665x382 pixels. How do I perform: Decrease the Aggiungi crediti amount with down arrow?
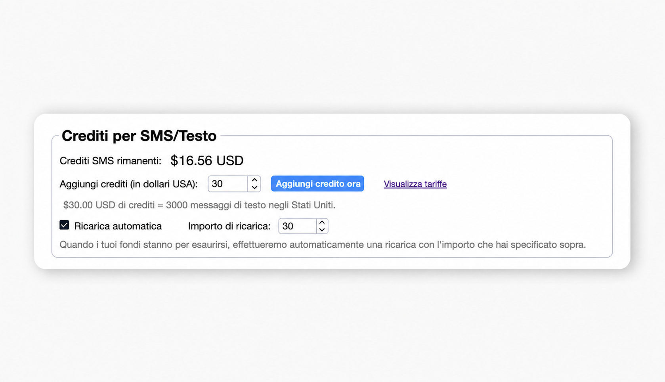coord(254,187)
